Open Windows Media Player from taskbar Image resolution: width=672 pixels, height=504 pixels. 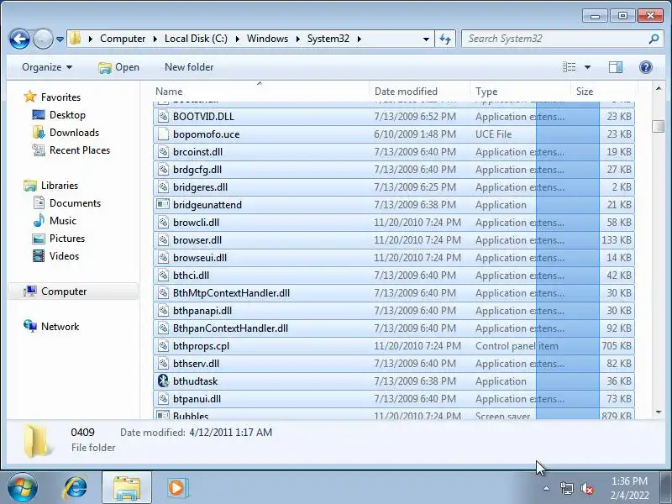(176, 488)
